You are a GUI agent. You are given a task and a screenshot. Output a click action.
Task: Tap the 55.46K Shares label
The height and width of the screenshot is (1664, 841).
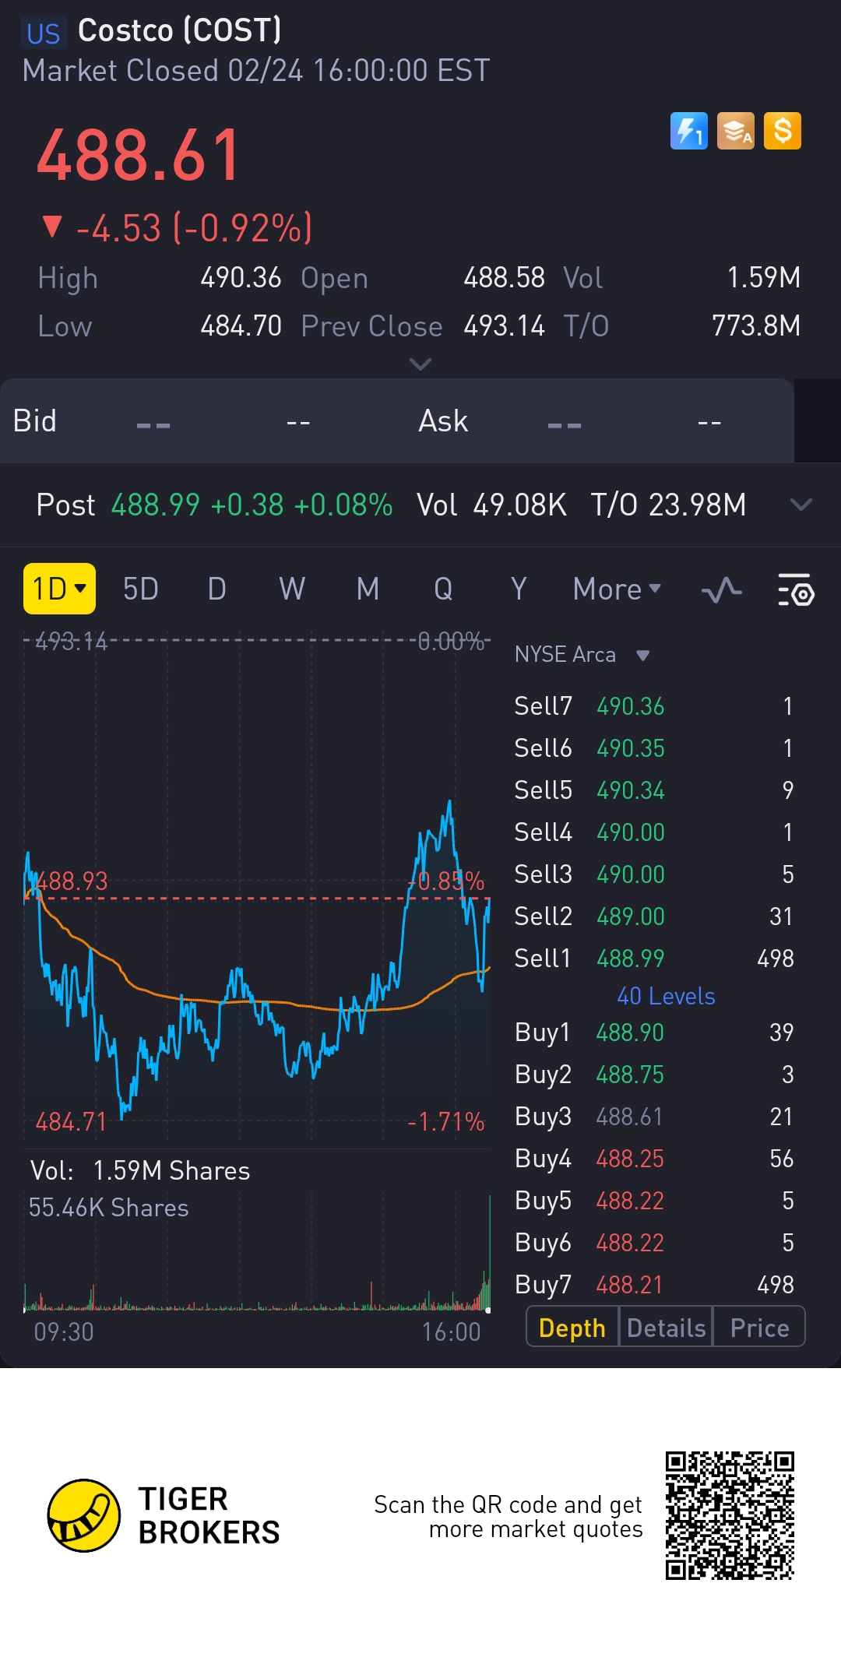point(108,1208)
